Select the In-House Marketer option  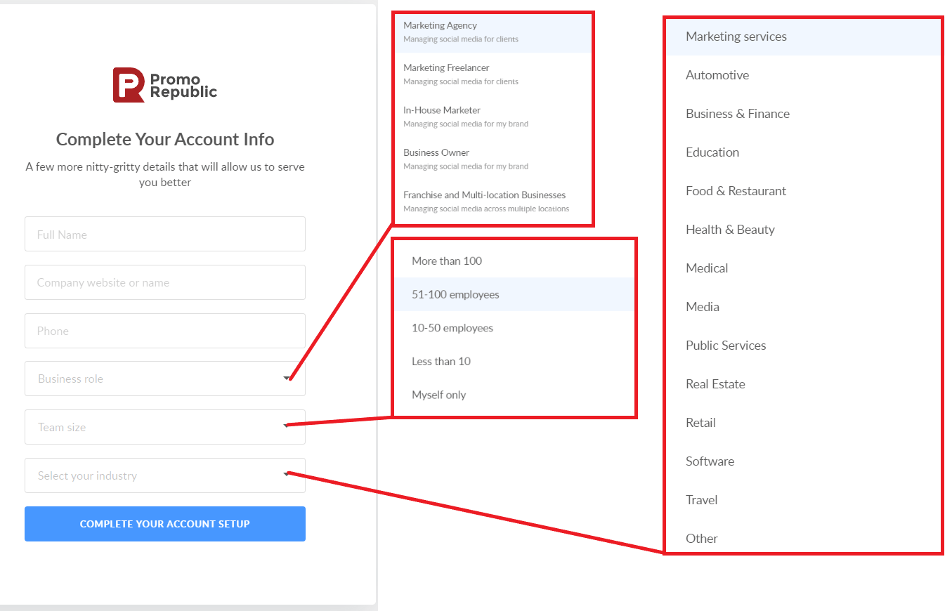[x=492, y=116]
